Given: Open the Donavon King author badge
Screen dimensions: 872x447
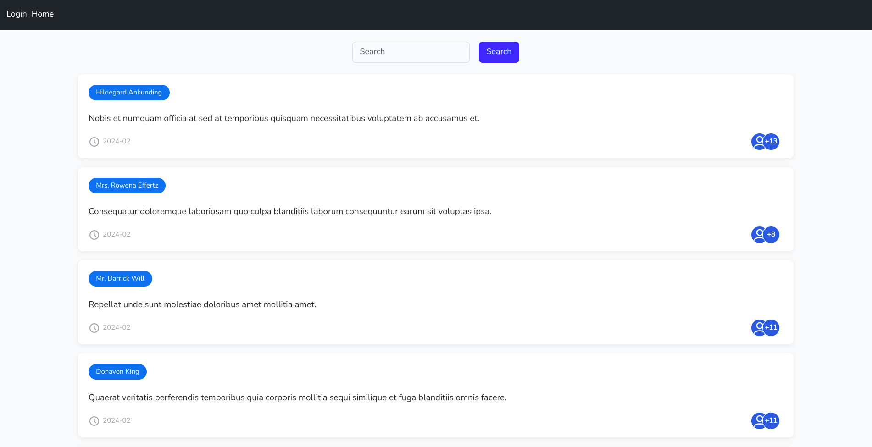Looking at the screenshot, I should 117,371.
